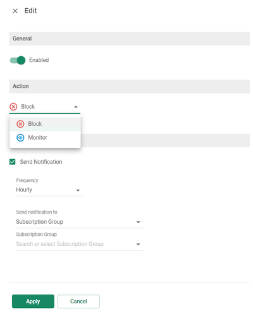Click the Frequency dropdown arrow icon
The image size is (253, 335).
tap(78, 190)
